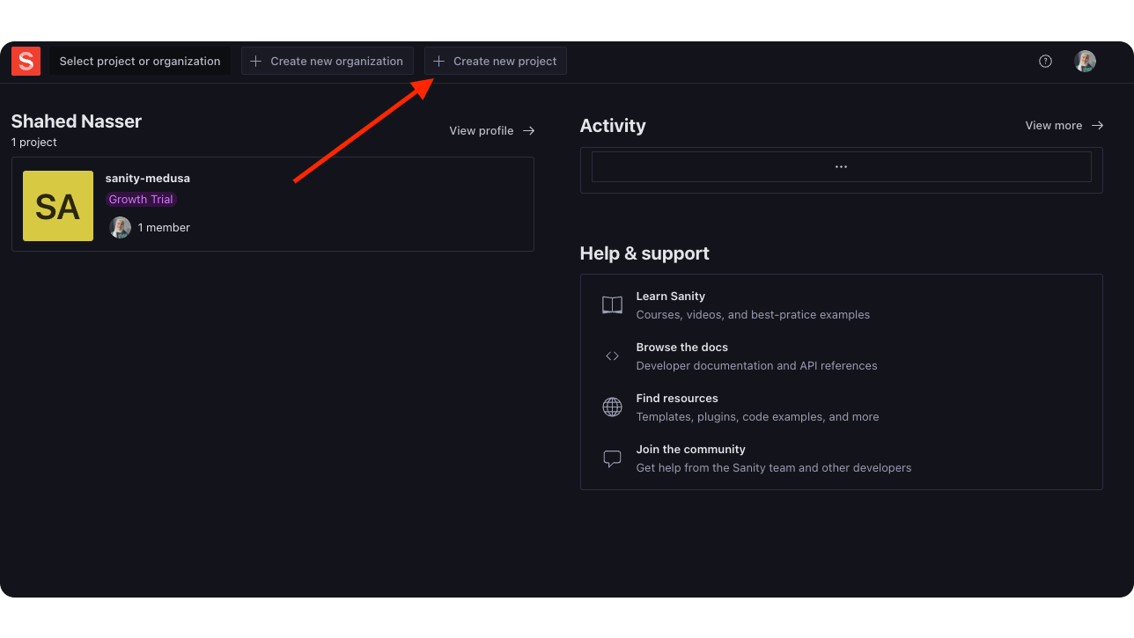1134x638 pixels.
Task: Click the arrow icon next to View profile
Action: (x=530, y=130)
